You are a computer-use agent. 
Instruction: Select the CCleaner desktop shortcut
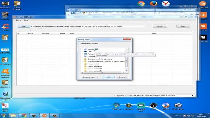(x=5, y=27)
